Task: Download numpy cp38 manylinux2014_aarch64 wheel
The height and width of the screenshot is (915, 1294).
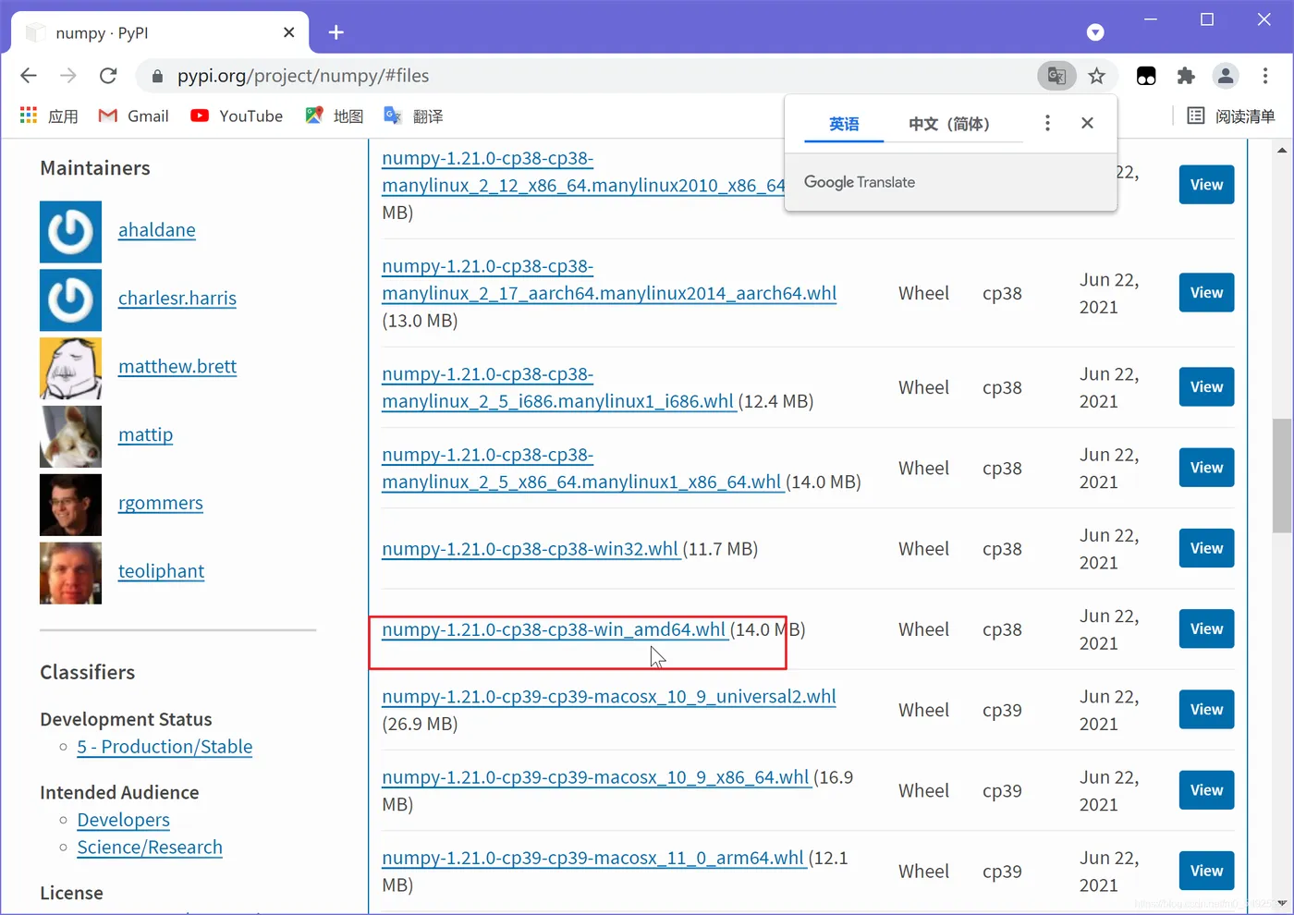Action: click(609, 280)
